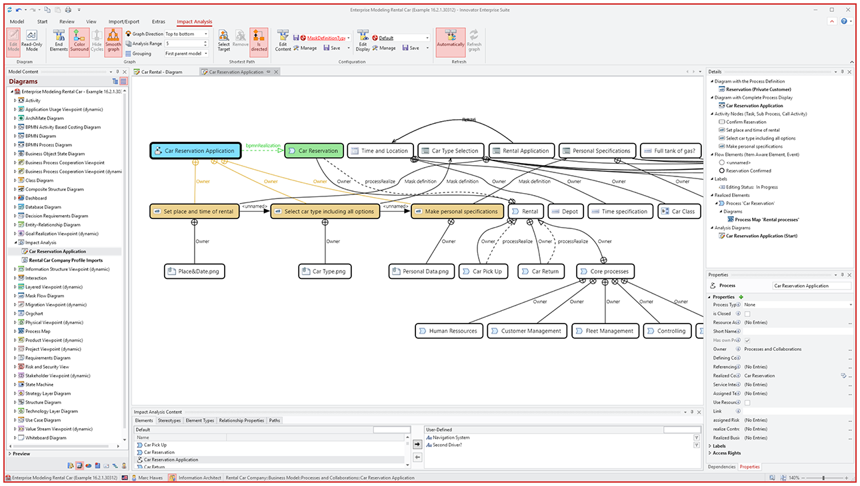The height and width of the screenshot is (486, 860).
Task: Open the MaskDefinitionType link
Action: click(325, 38)
